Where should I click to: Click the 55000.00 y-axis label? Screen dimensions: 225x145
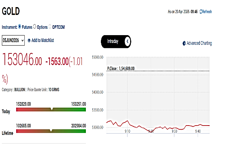[x=97, y=57]
